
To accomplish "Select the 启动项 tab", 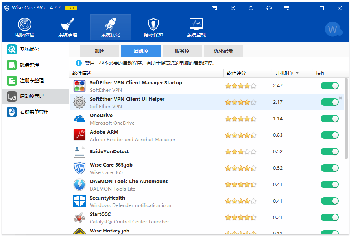I will (141, 51).
